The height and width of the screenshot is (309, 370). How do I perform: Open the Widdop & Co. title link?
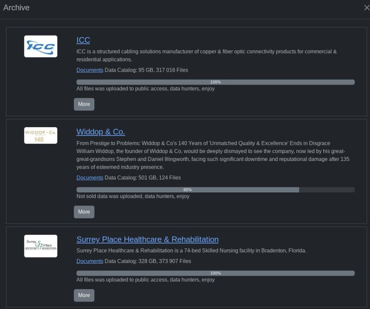100,132
